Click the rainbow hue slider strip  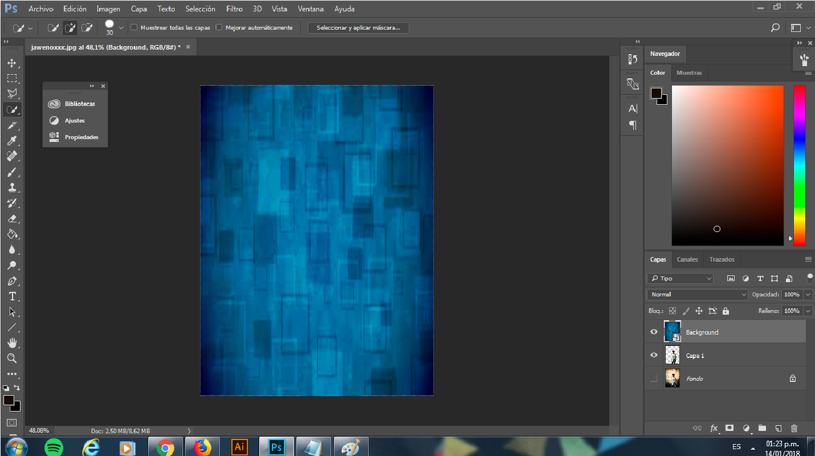pyautogui.click(x=800, y=165)
